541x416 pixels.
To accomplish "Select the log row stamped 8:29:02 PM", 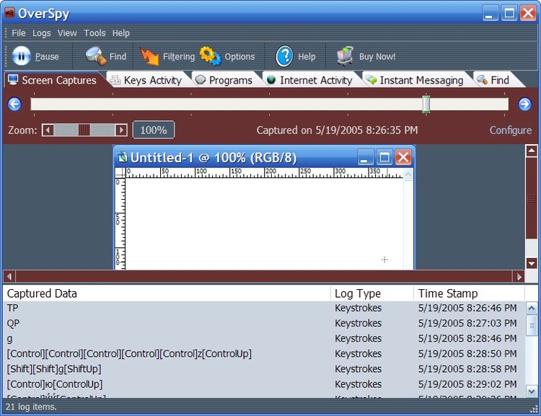I will pyautogui.click(x=264, y=384).
